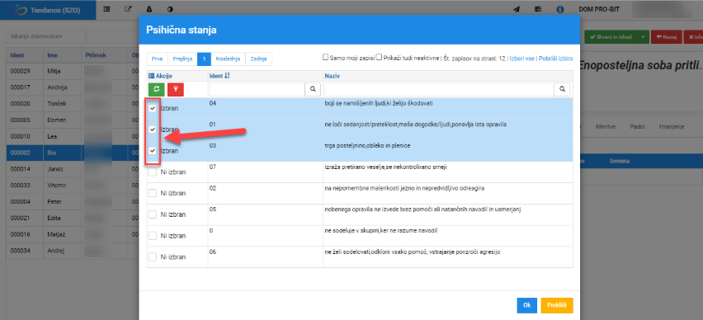Check the checkbox for row 06
703x320 pixels.
point(153,256)
